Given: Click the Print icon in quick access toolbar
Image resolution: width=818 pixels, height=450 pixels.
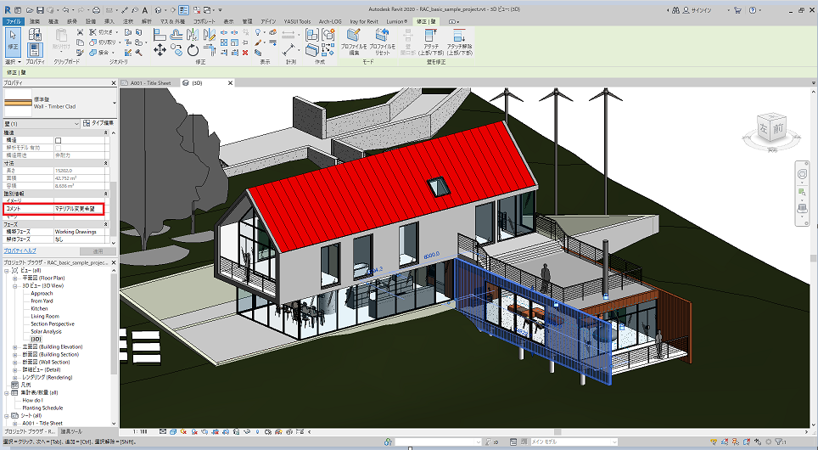Looking at the screenshot, I should pyautogui.click(x=96, y=10).
